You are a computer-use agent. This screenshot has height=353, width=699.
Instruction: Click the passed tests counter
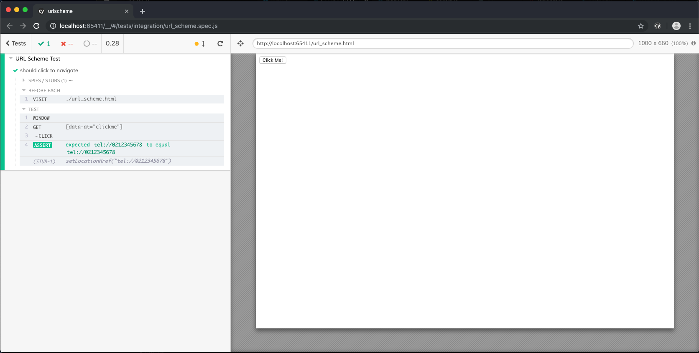click(x=44, y=43)
